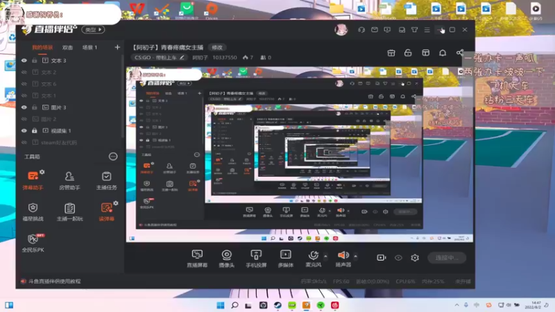Toggle lock on 文本 3 source

(34, 60)
